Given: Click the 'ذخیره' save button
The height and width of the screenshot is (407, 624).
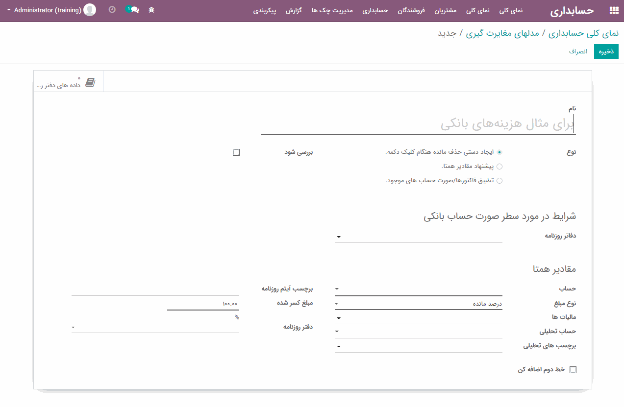Looking at the screenshot, I should (606, 51).
